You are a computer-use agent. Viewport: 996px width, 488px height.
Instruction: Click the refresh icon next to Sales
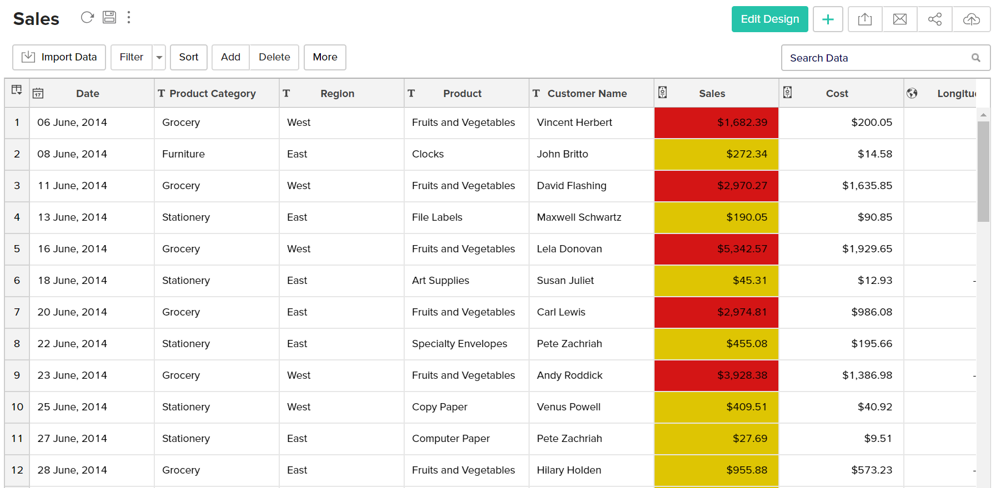[x=87, y=17]
